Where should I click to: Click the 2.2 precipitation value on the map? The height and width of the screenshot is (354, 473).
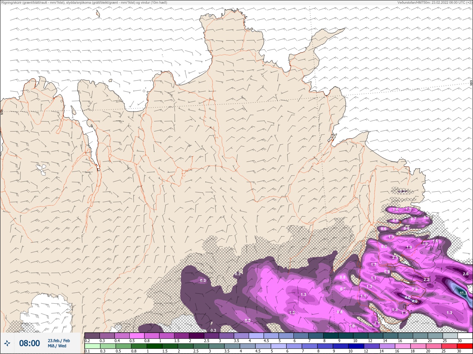click(426, 279)
